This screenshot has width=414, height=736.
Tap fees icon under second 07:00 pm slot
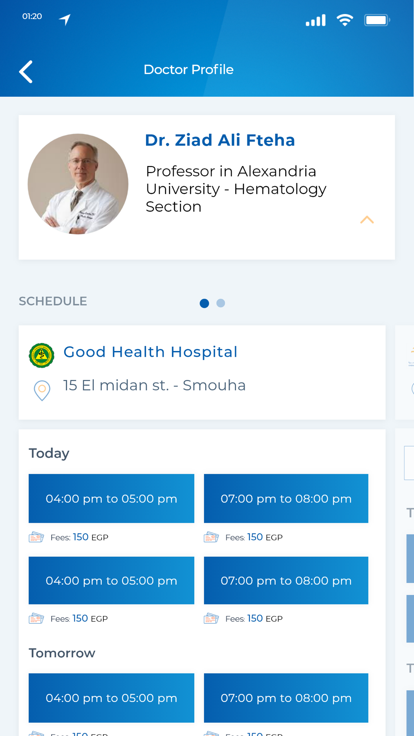[x=211, y=618]
